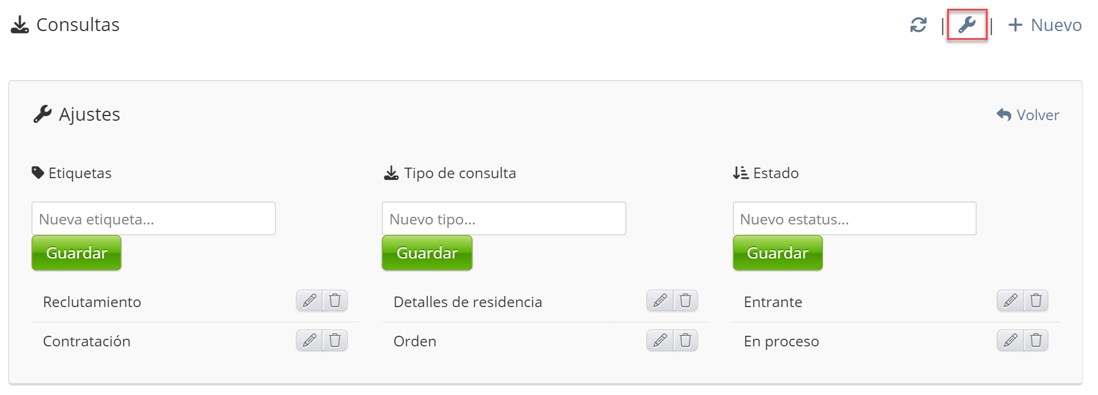Edit the En proceso status
1098x395 pixels.
(1011, 340)
